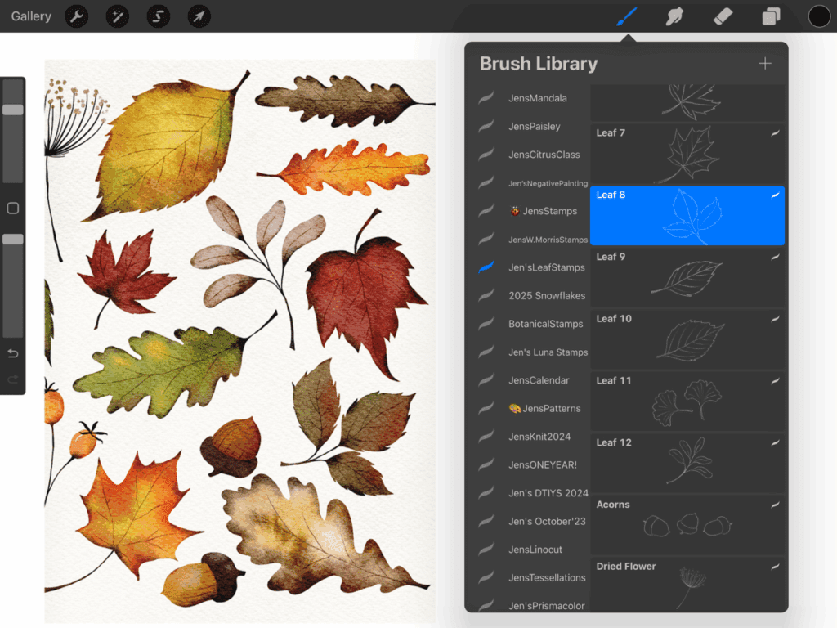The image size is (837, 628).
Task: Open Jen'sPrismacolor brush set
Action: [546, 606]
